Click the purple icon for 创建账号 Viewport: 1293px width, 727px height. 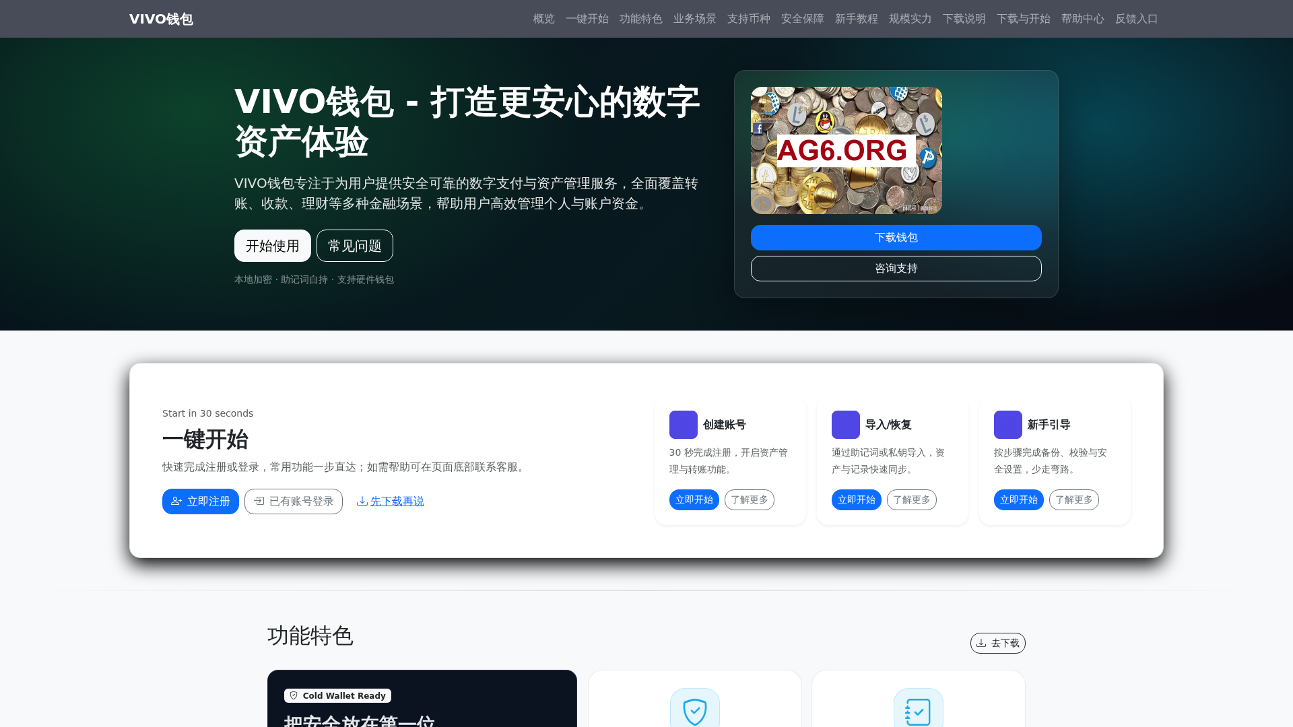coord(684,425)
